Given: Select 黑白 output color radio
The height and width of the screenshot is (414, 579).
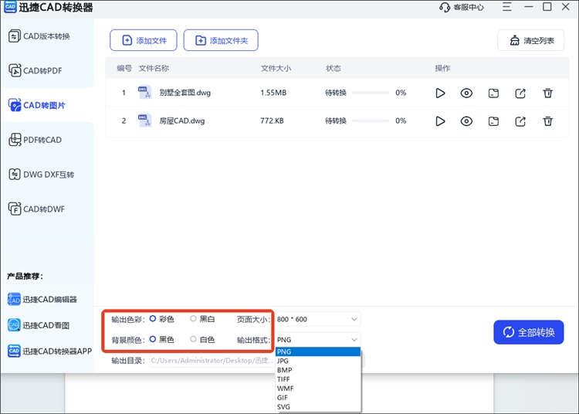Looking at the screenshot, I should [193, 319].
